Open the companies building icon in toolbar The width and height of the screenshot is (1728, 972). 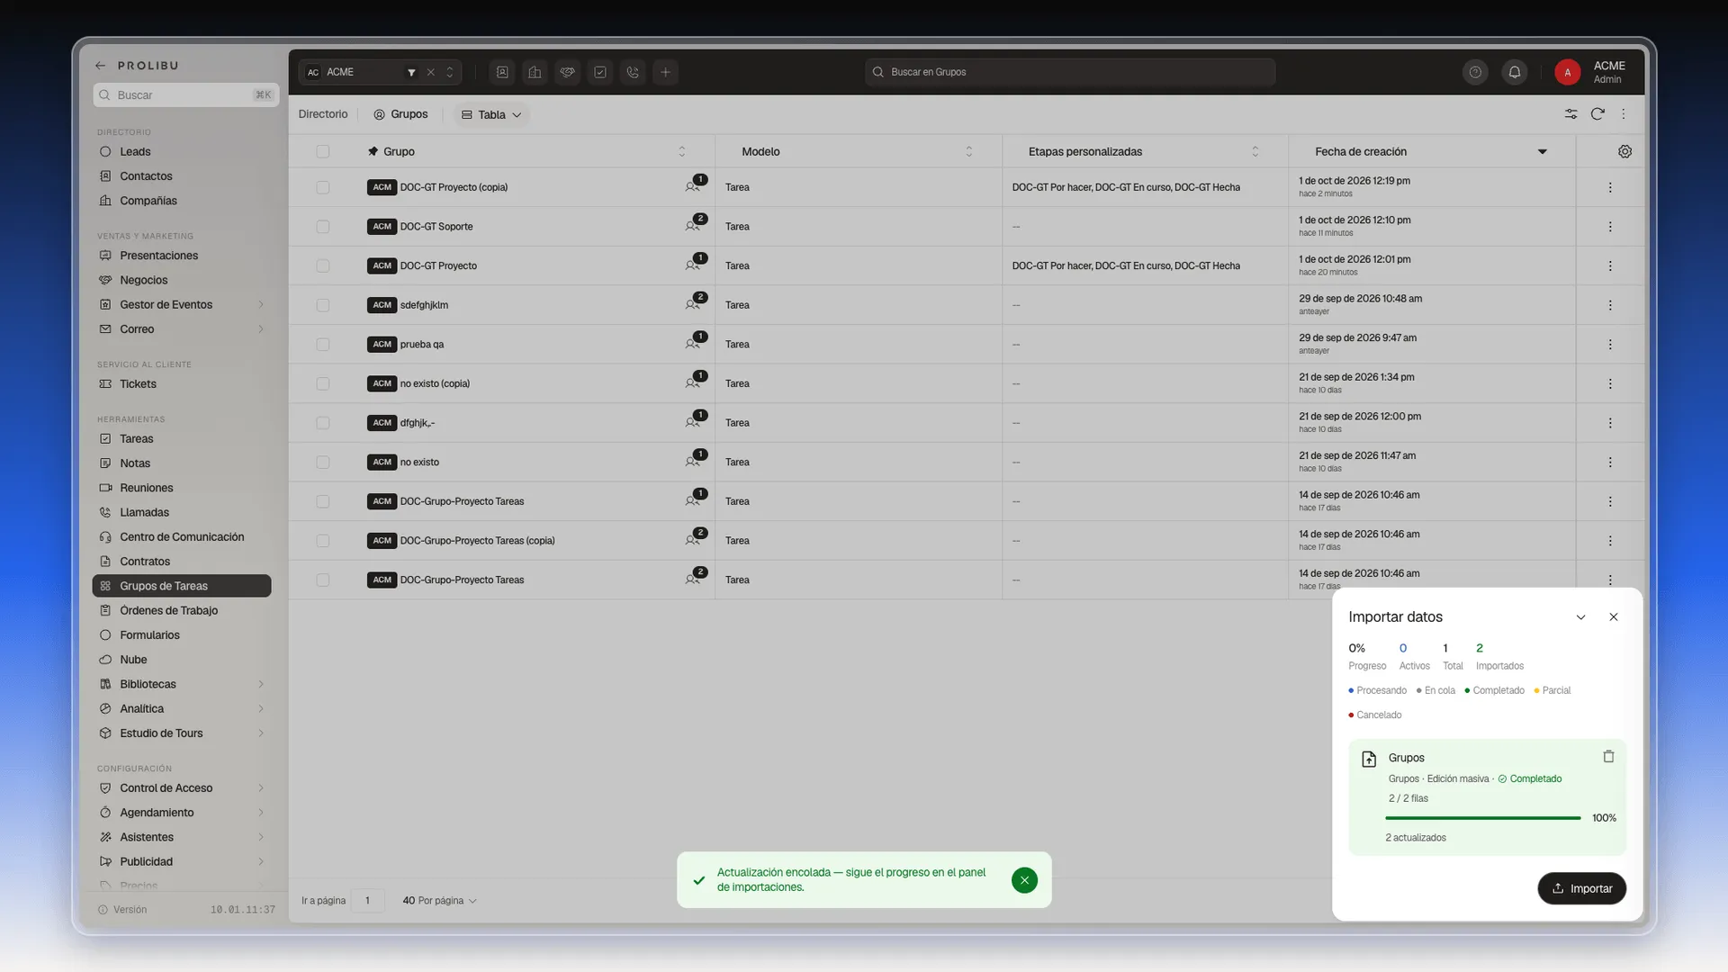tap(535, 72)
